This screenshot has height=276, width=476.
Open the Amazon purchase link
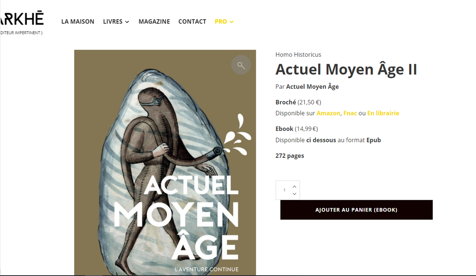coord(328,113)
